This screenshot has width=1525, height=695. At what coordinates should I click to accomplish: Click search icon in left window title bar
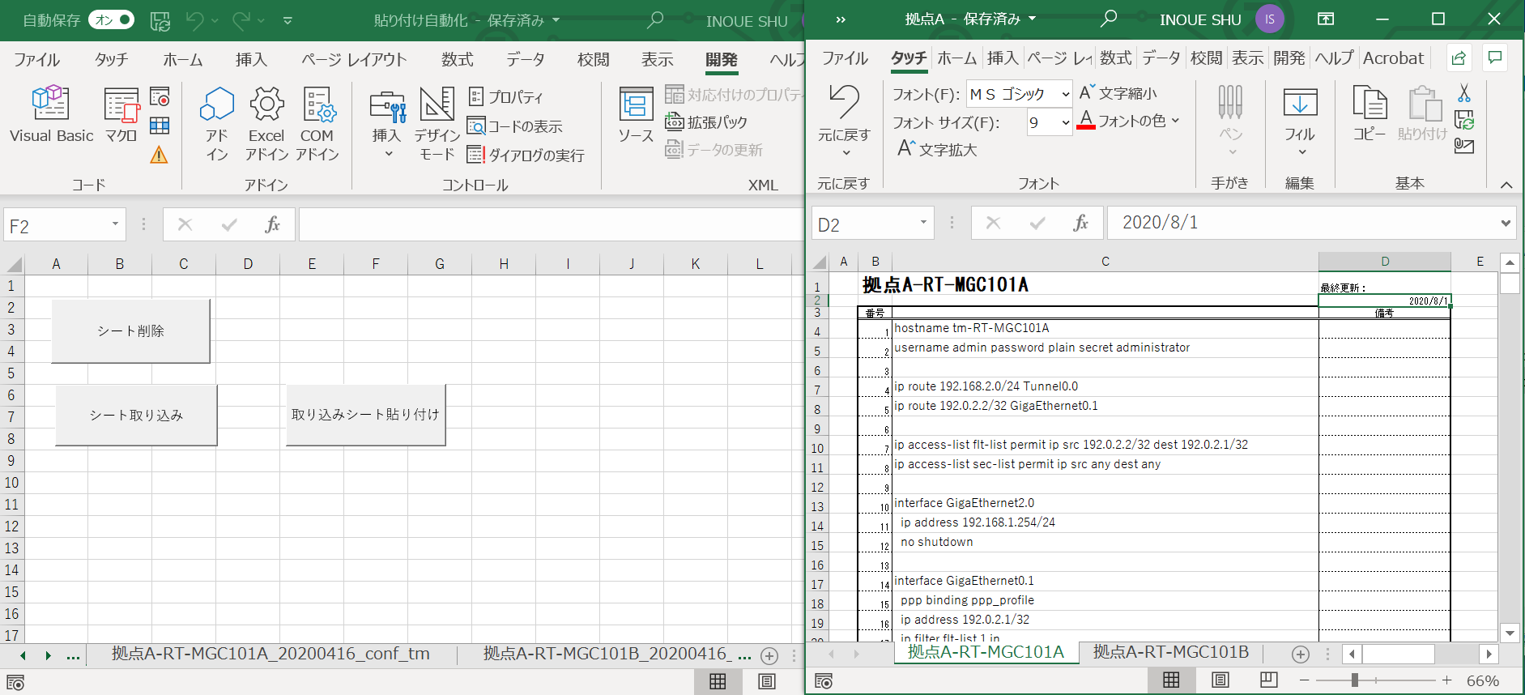[x=655, y=19]
